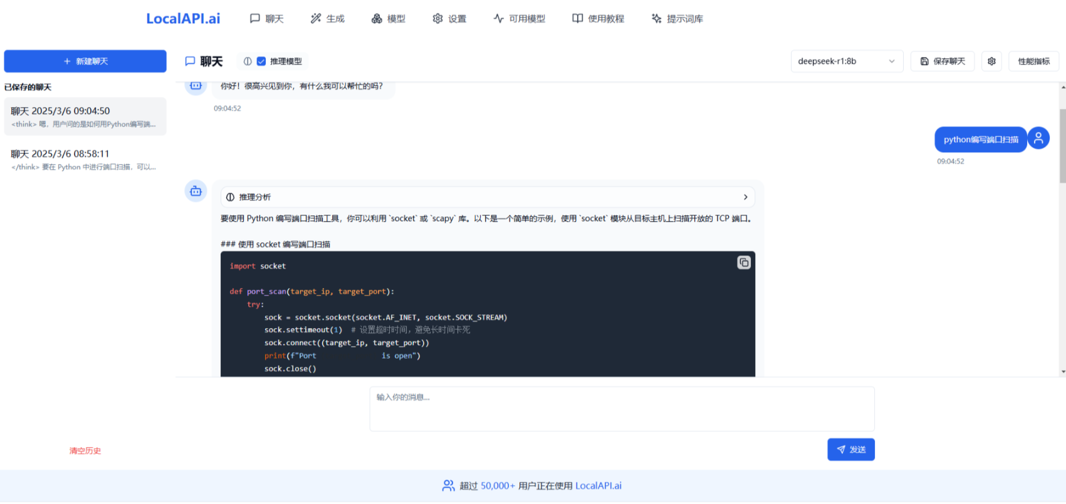The width and height of the screenshot is (1066, 504).
Task: Click the 保存聊天 button
Action: [x=943, y=61]
